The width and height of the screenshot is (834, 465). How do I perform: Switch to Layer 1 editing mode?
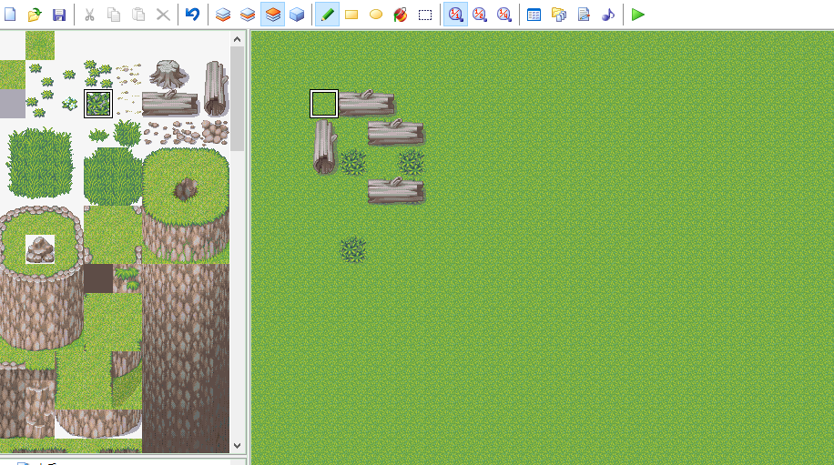pos(223,15)
